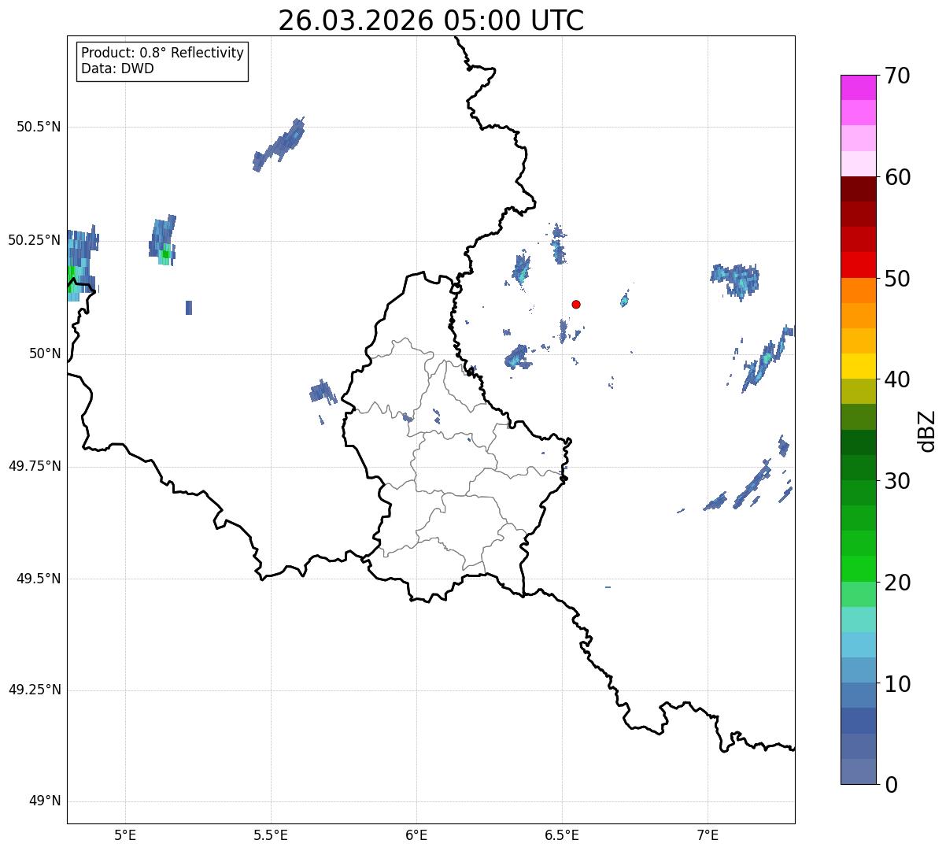Click the 6°E longitude label
Screen dimensions: 946x851
pyautogui.click(x=416, y=834)
